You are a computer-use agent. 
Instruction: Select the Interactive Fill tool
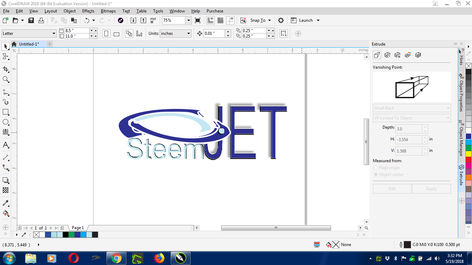coord(6,213)
